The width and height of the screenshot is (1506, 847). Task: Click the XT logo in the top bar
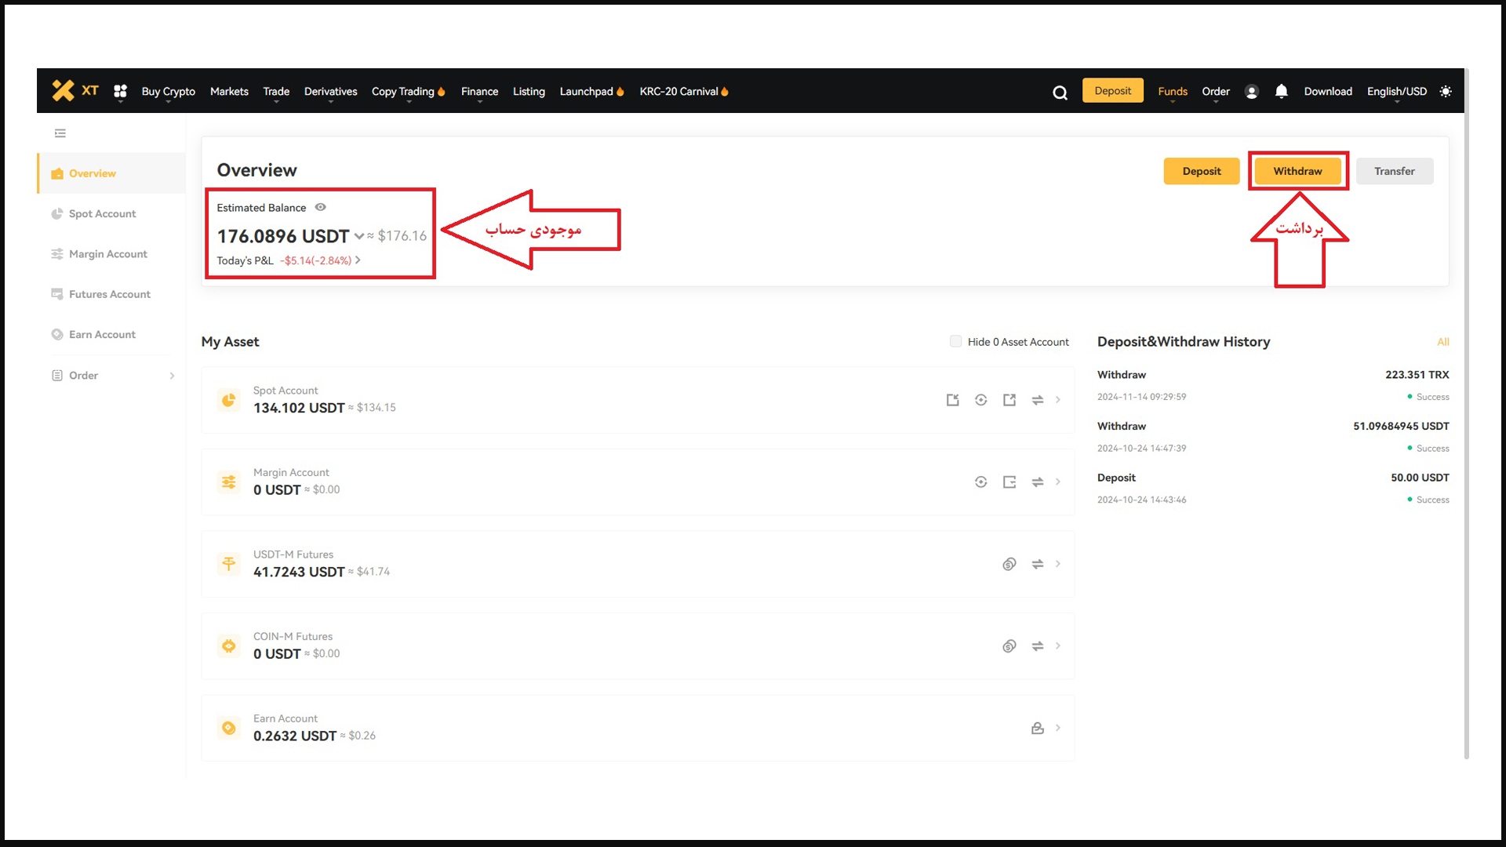[x=75, y=91]
